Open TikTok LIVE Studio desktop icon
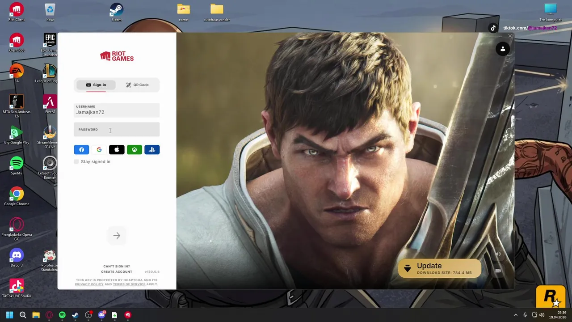This screenshot has height=322, width=572. (17, 288)
